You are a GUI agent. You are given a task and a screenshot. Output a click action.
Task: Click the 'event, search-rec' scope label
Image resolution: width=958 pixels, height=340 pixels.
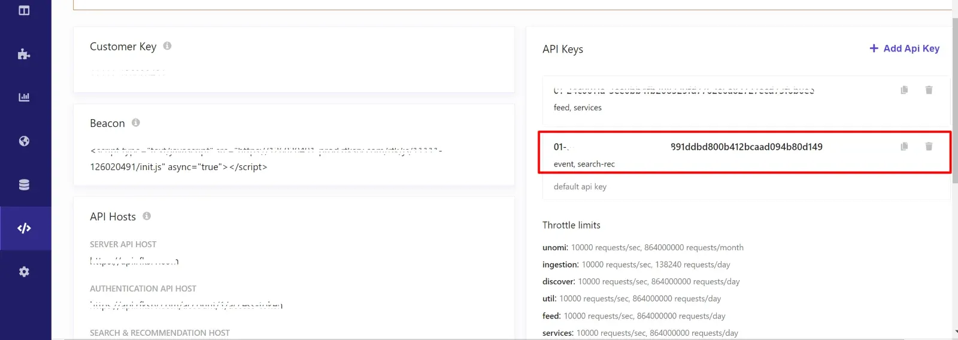tap(584, 164)
